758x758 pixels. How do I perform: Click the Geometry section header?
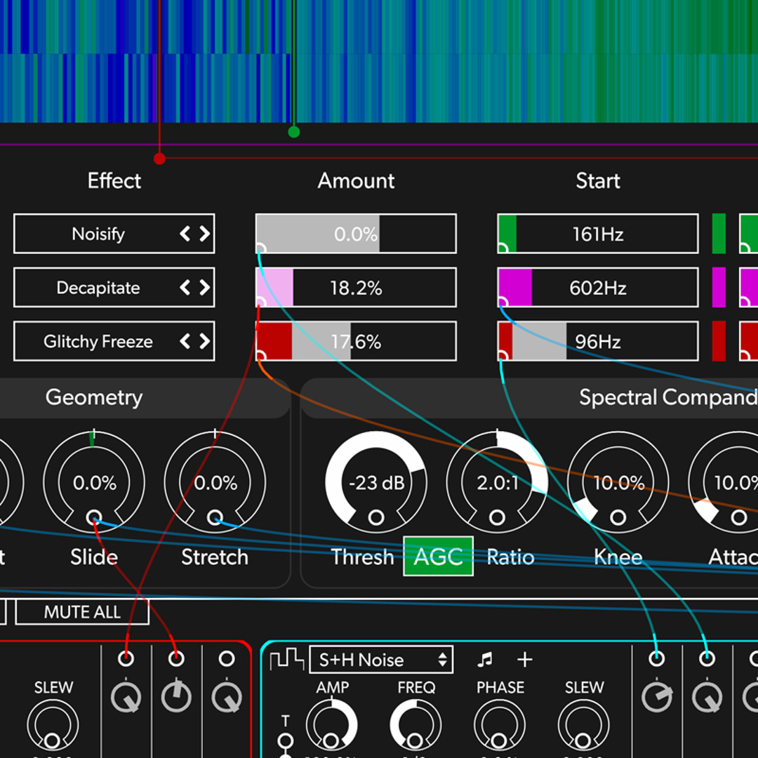[x=94, y=397]
